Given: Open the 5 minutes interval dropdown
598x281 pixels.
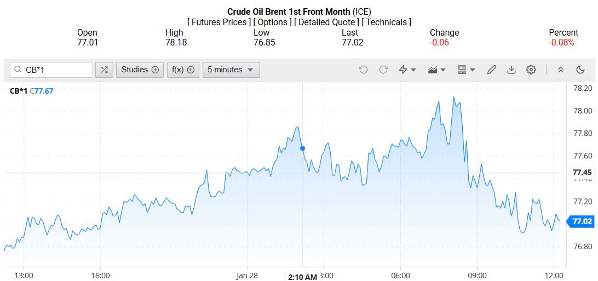Looking at the screenshot, I should click(x=231, y=70).
